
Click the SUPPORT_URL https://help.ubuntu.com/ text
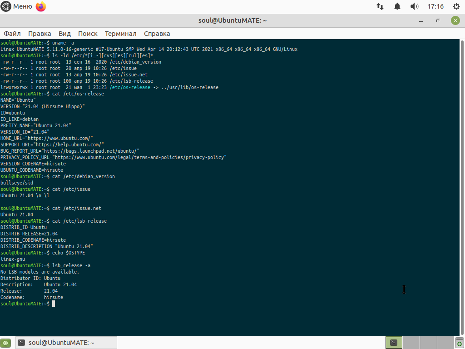pos(52,145)
